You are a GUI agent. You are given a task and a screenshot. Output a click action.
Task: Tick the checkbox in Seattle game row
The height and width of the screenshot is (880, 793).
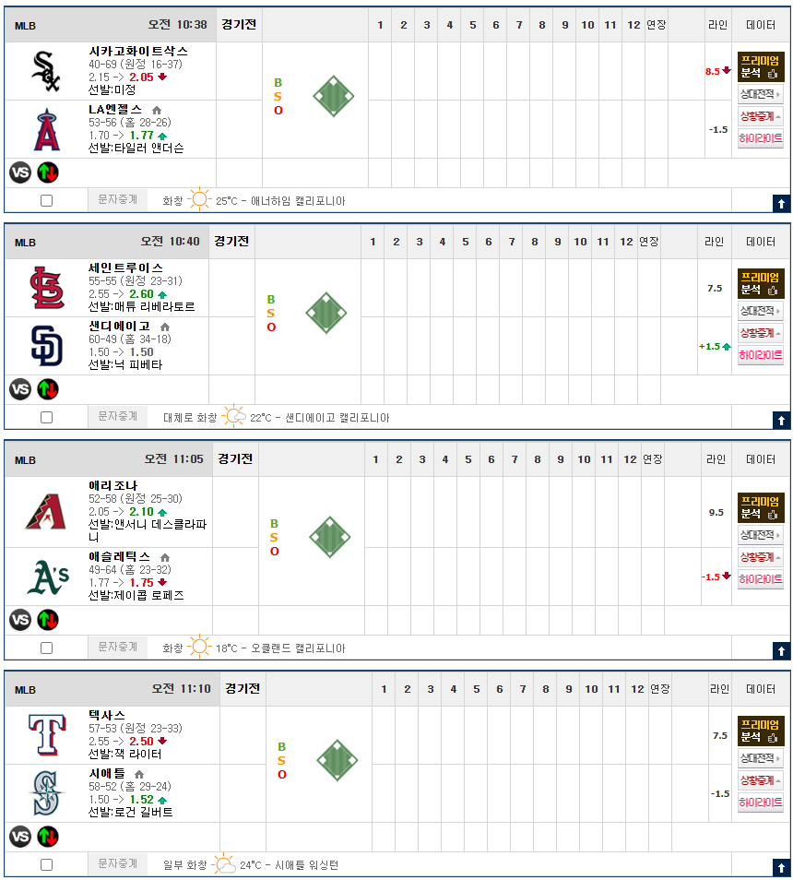click(46, 865)
